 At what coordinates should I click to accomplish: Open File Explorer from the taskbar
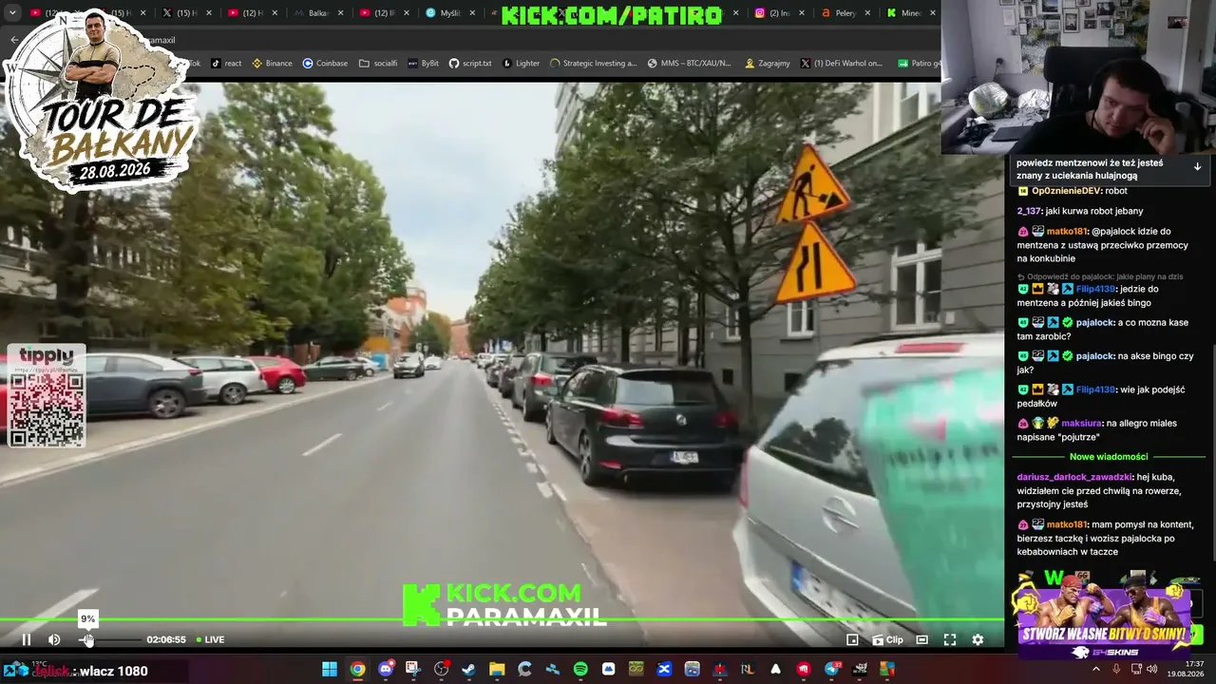pyautogui.click(x=497, y=670)
